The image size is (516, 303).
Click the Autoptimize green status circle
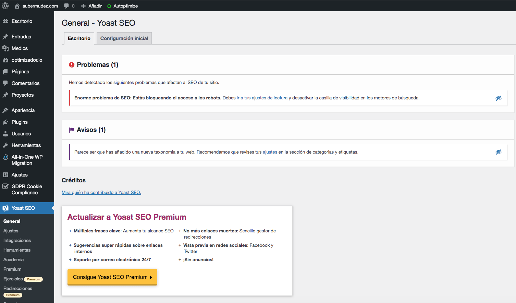pos(109,6)
